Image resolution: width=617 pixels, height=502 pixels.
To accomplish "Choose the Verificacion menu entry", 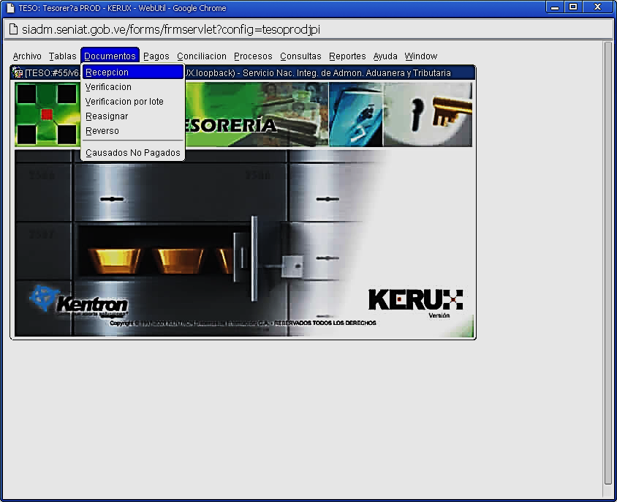I will (132, 86).
